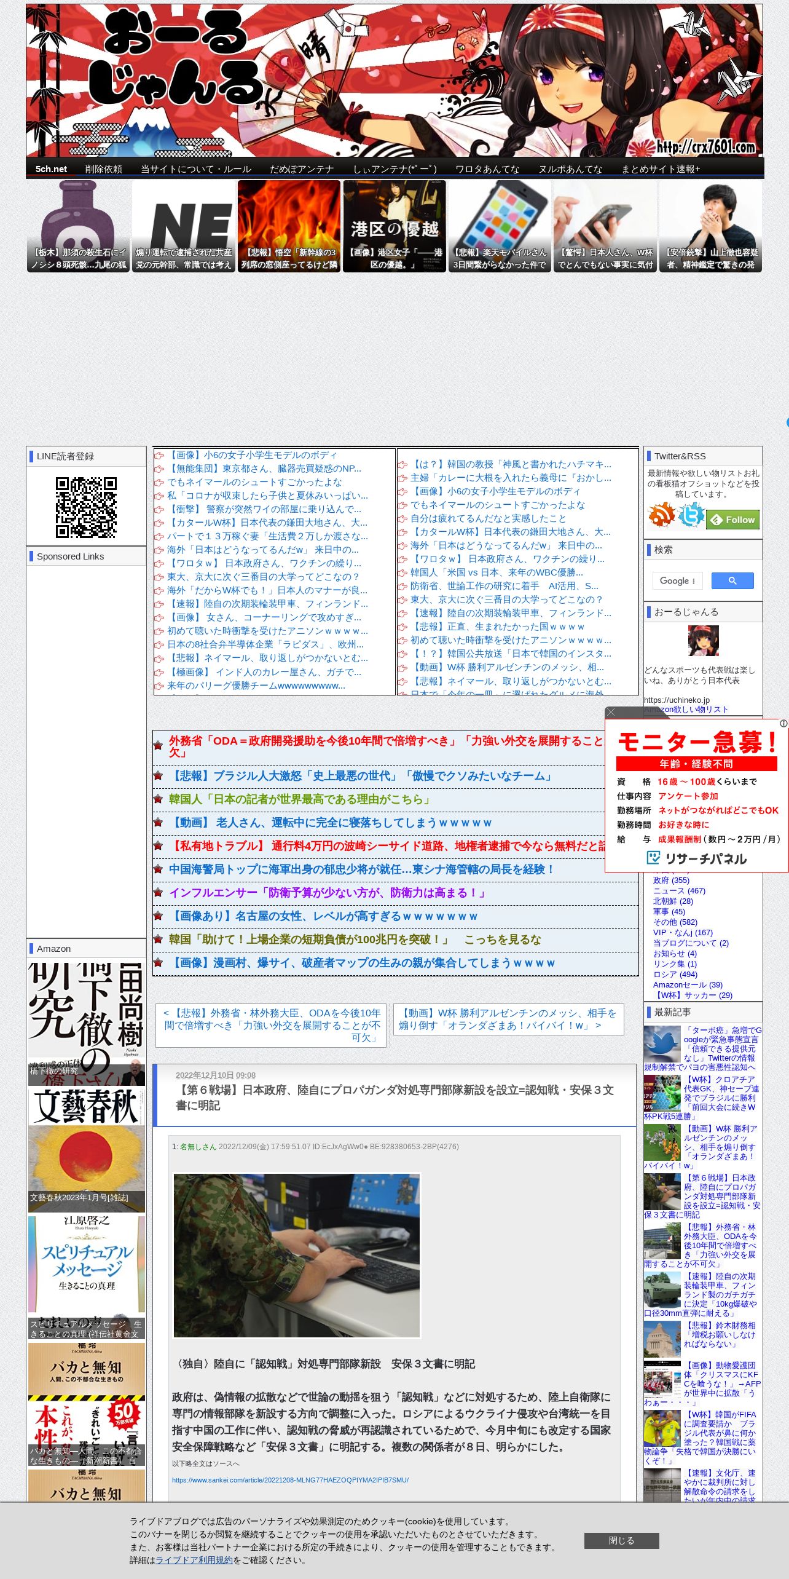Open category 軍事 (45)
789x1579 pixels.
[669, 912]
